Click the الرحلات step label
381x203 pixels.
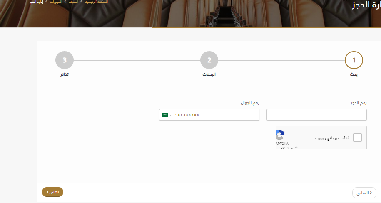(209, 74)
